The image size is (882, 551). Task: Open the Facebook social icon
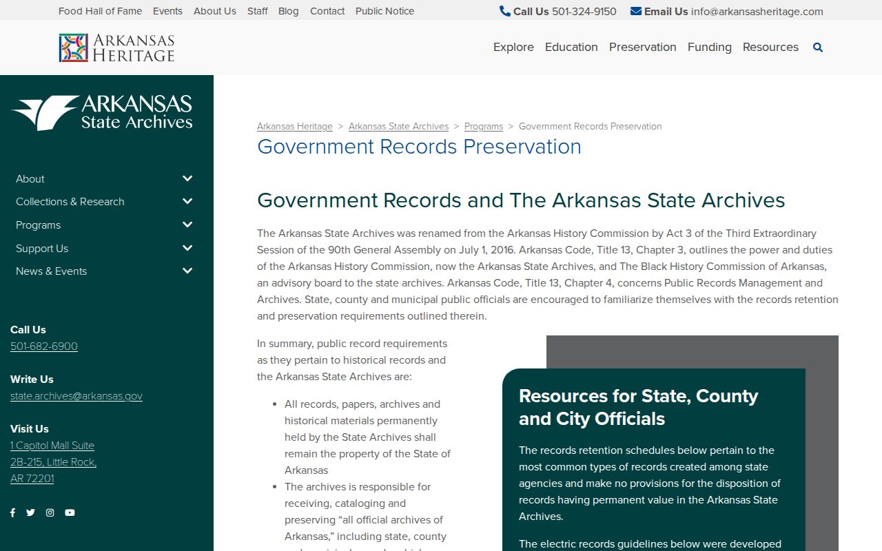[x=12, y=512]
